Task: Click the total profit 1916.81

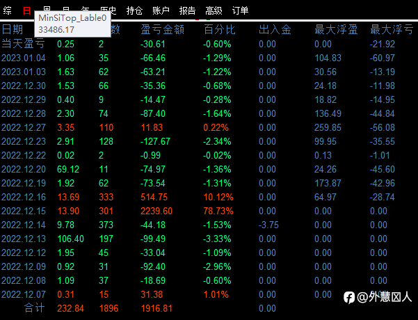Action: (x=156, y=308)
